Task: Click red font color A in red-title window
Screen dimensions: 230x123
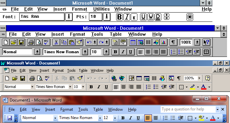Action: [213, 118]
